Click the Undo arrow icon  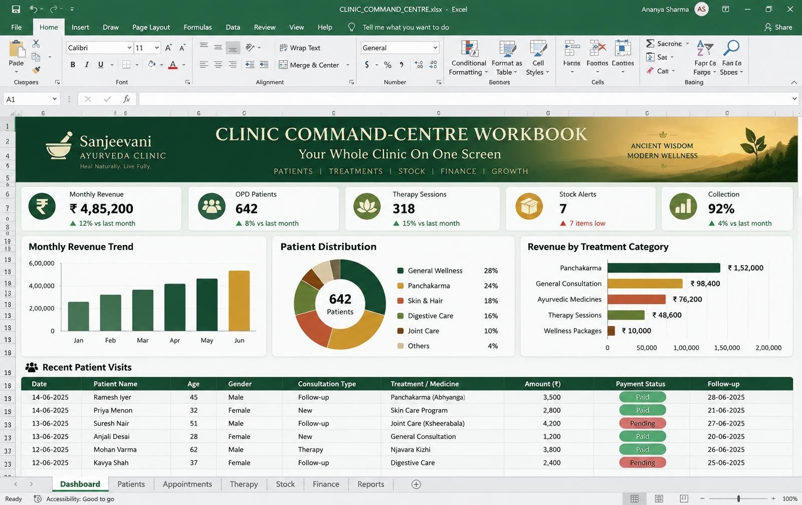34,9
